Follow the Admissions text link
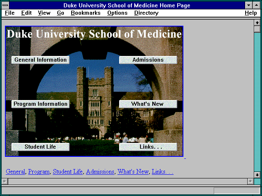 click(x=100, y=171)
